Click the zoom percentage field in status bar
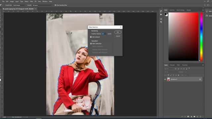 4,117
